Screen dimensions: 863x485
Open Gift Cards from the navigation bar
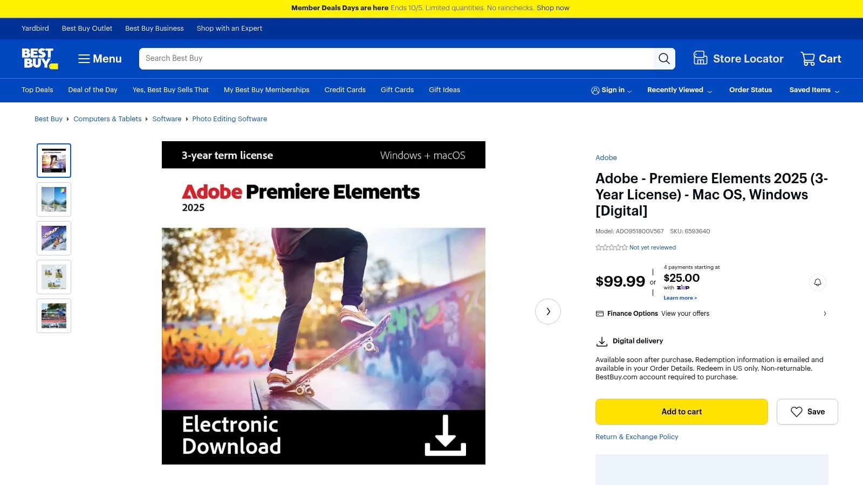click(397, 90)
